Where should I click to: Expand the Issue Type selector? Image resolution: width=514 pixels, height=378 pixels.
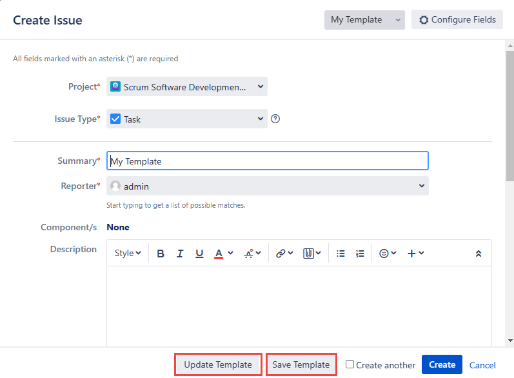tap(187, 119)
